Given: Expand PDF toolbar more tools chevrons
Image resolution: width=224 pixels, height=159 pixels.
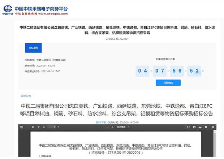Looking at the screenshot, I should click(x=213, y=127).
